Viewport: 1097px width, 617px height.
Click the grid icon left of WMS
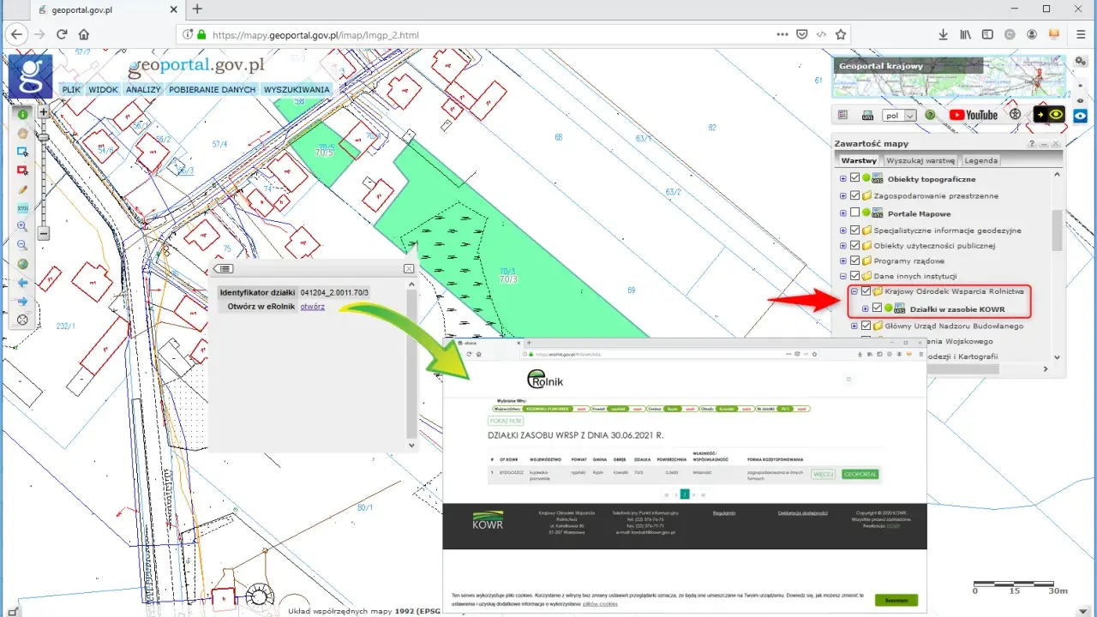click(842, 115)
